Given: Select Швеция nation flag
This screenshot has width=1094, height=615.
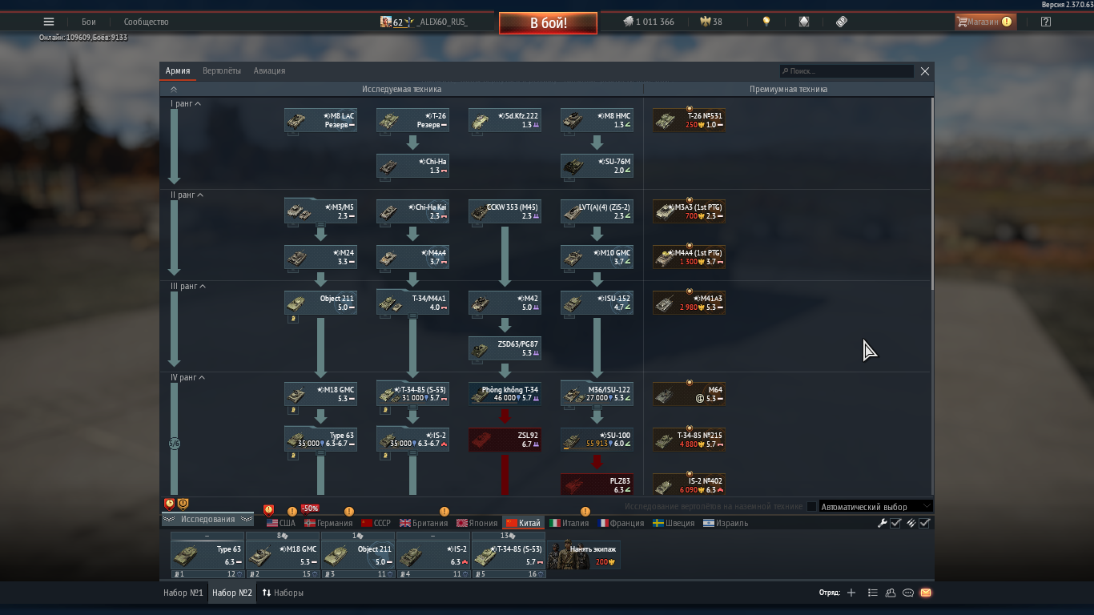Looking at the screenshot, I should pyautogui.click(x=674, y=523).
